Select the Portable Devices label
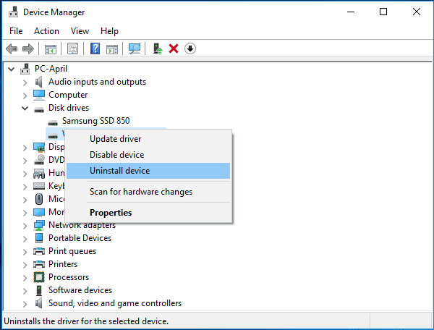 point(80,238)
